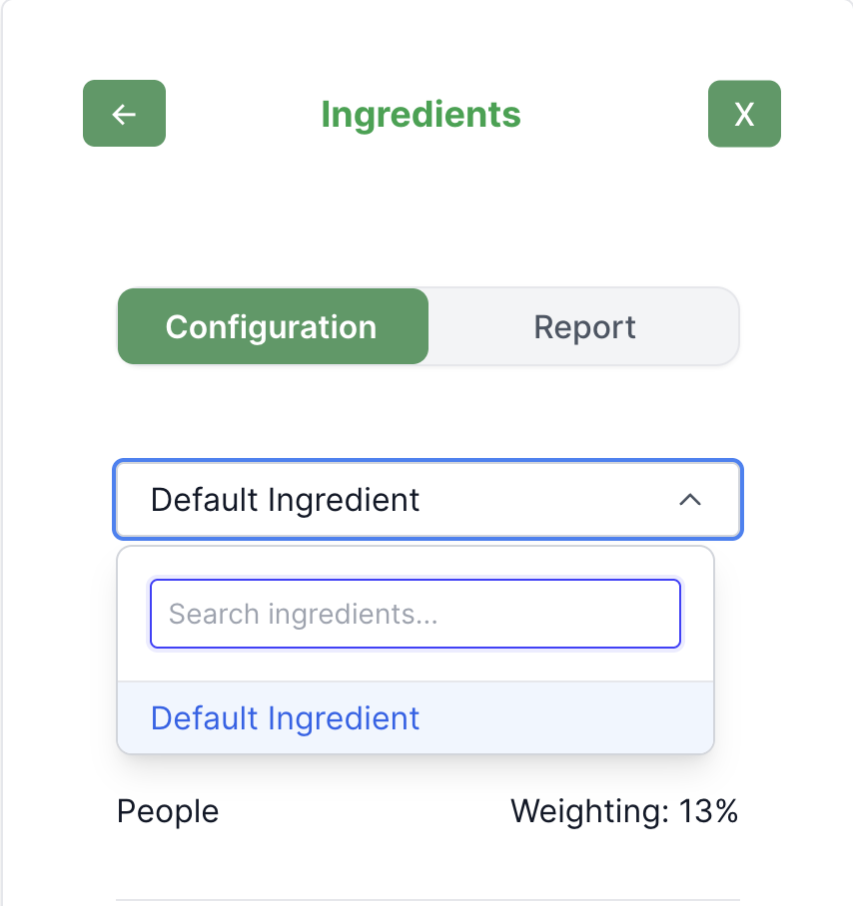The image size is (853, 906).
Task: Select the green Configuration segment
Action: pos(272,327)
